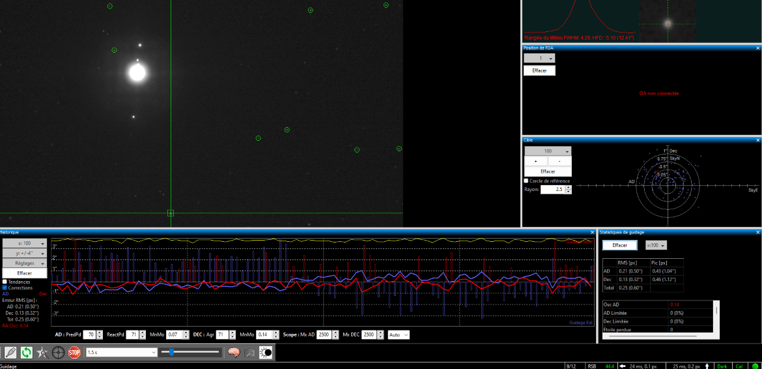Click Effacer in the Cible panel
This screenshot has width=762, height=369.
548,171
